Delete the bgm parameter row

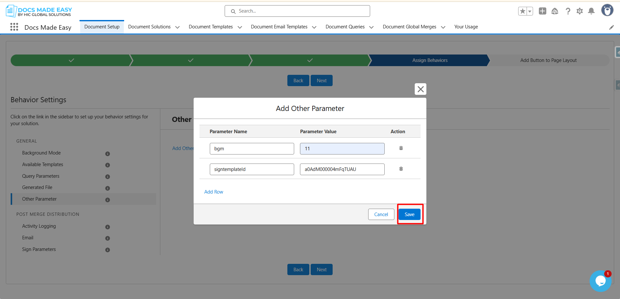pyautogui.click(x=401, y=148)
